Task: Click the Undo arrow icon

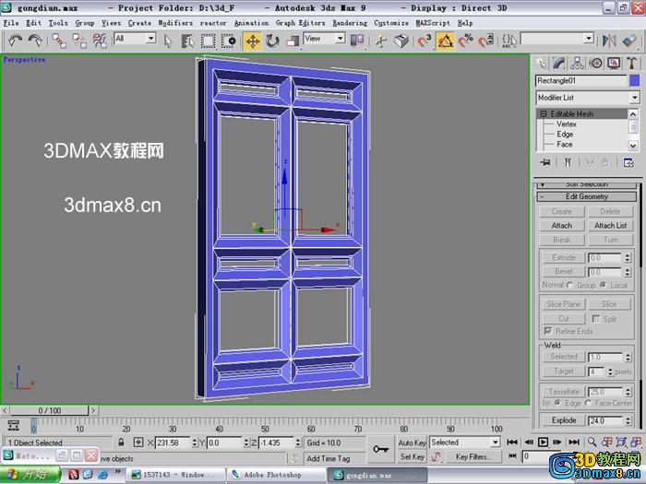Action: coord(16,41)
